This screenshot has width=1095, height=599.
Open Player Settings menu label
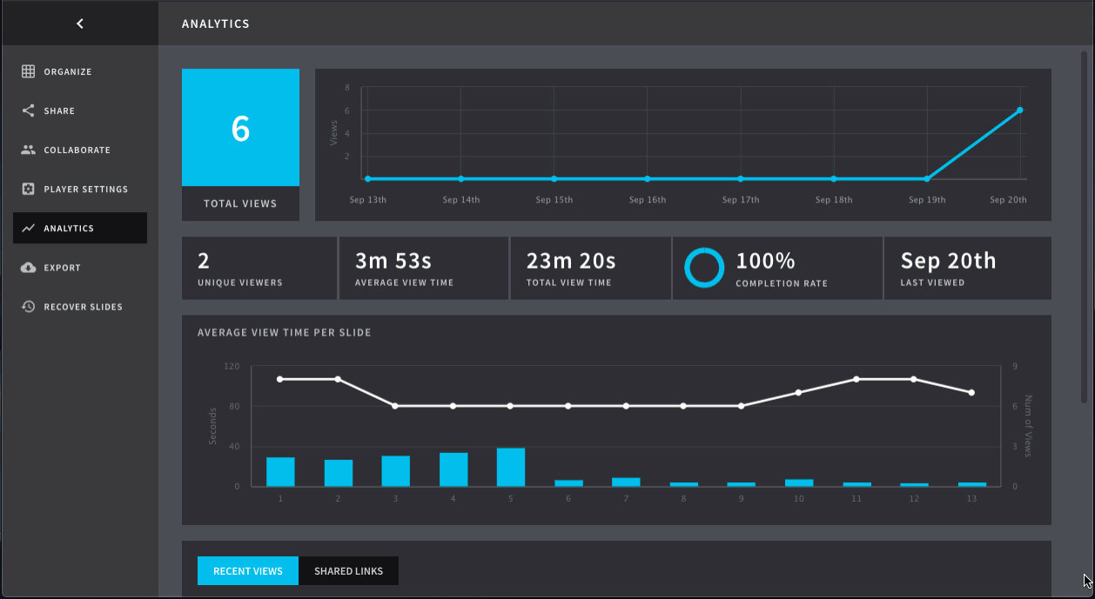click(86, 190)
